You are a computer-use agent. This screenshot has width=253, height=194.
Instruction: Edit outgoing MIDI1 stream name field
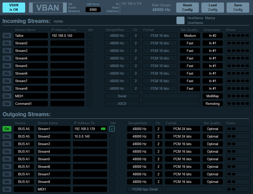(x=53, y=189)
